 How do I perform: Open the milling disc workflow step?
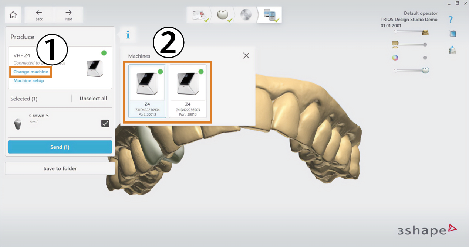pyautogui.click(x=246, y=15)
